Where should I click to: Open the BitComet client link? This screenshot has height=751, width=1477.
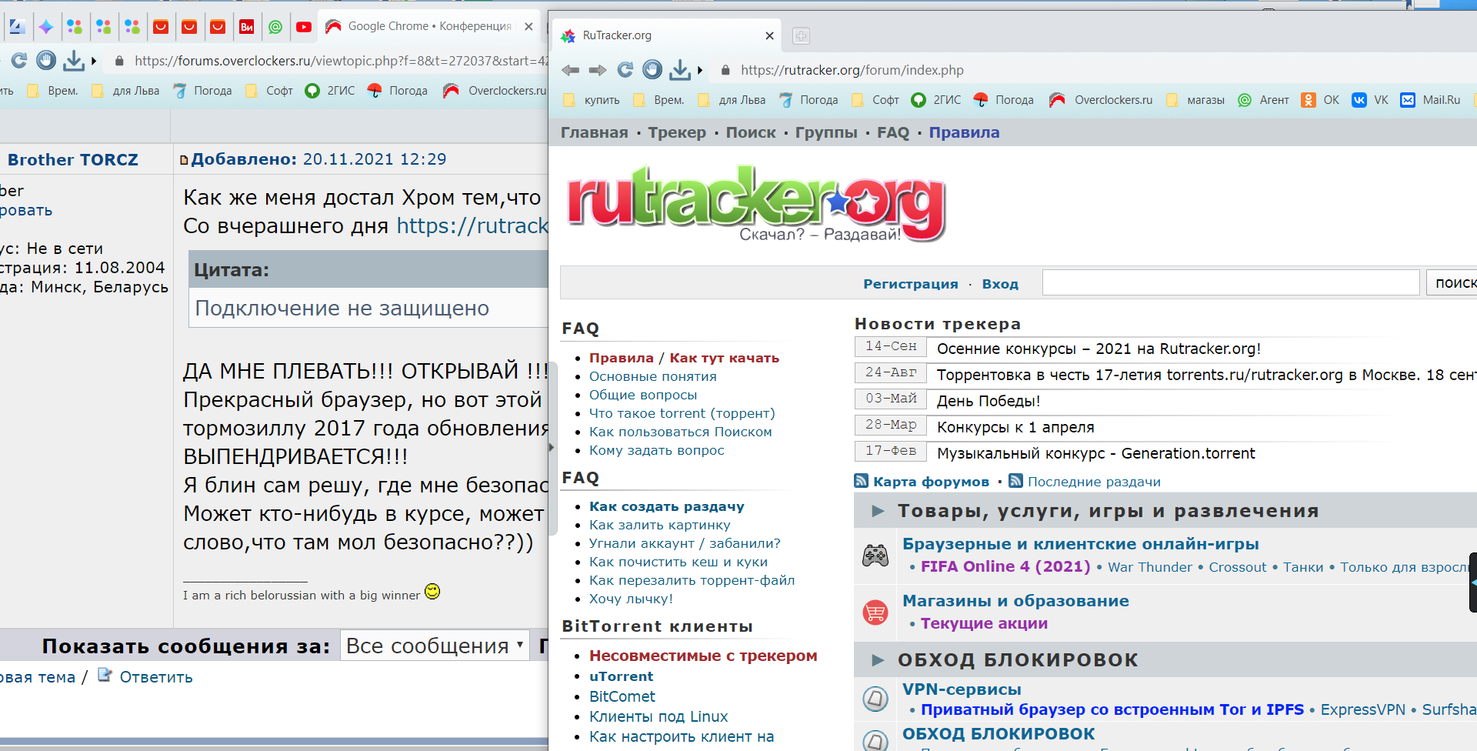[622, 696]
